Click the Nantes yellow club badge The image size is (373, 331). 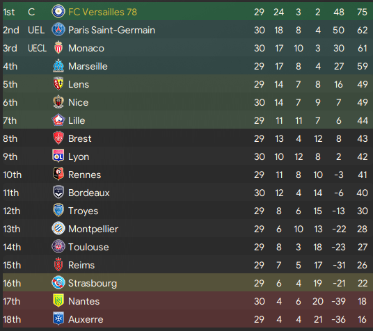pyautogui.click(x=58, y=300)
